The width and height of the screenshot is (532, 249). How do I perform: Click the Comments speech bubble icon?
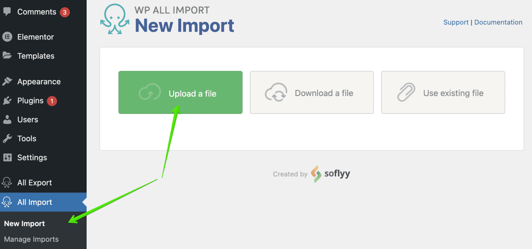pyautogui.click(x=7, y=12)
